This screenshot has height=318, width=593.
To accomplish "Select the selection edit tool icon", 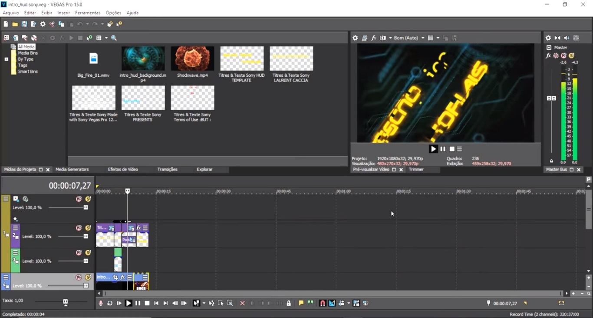I will tap(221, 303).
